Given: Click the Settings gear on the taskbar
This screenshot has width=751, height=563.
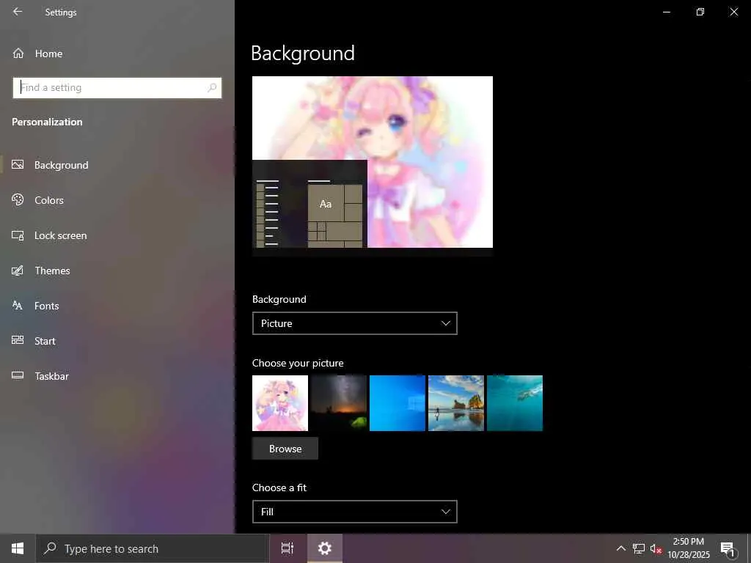Looking at the screenshot, I should [325, 548].
